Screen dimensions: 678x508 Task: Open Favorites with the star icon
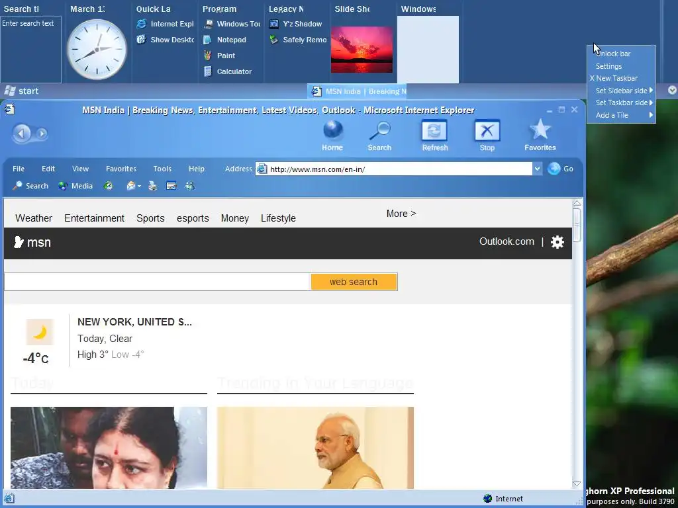pyautogui.click(x=540, y=129)
